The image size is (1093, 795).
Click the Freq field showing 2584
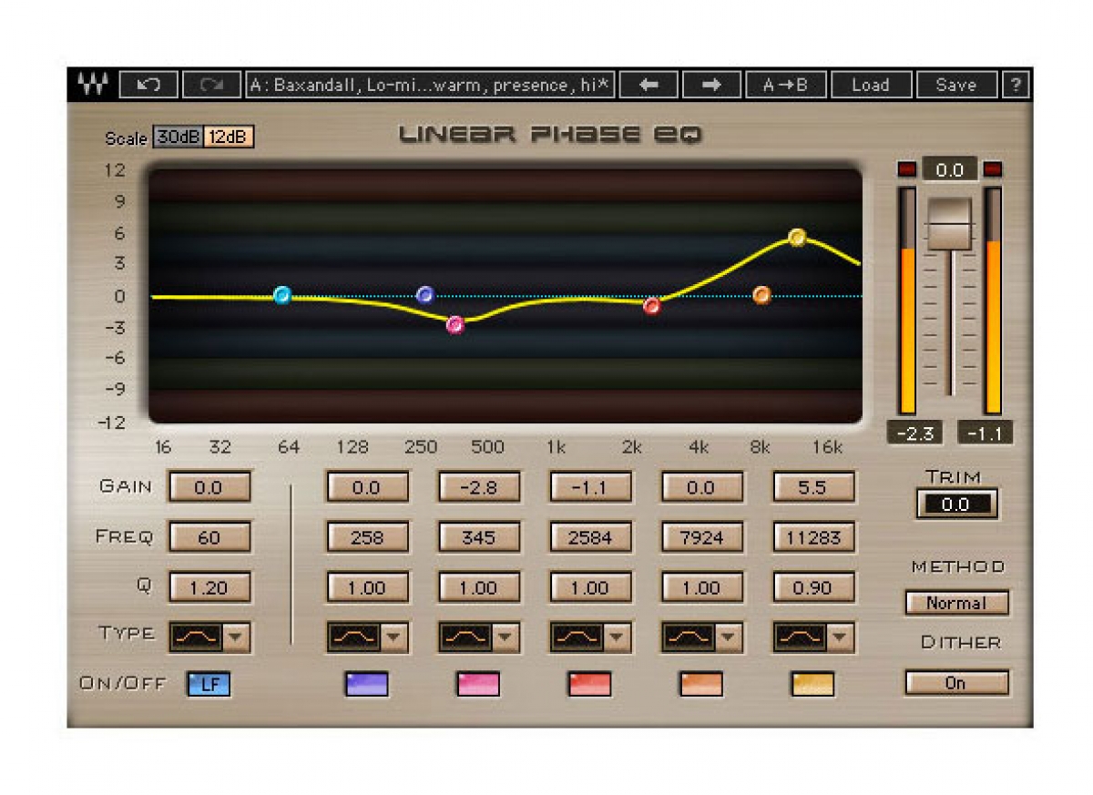pos(590,537)
